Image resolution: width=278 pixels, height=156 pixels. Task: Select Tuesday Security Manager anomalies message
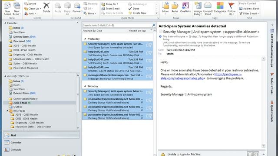pyautogui.click(x=117, y=45)
